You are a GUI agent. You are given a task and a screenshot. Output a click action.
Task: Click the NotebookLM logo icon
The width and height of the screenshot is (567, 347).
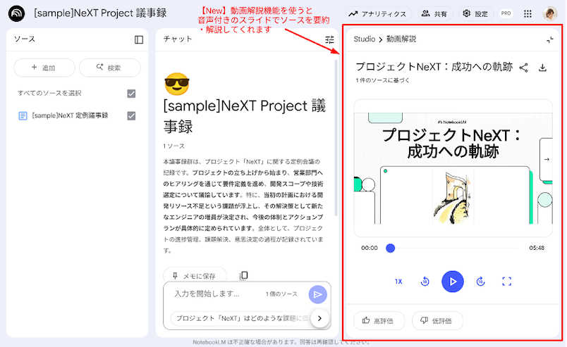[17, 13]
